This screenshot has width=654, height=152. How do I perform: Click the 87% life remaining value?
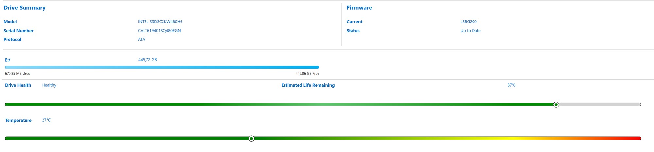(511, 85)
